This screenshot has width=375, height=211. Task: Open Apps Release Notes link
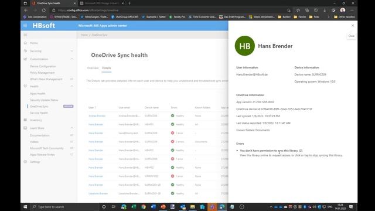coord(42,155)
